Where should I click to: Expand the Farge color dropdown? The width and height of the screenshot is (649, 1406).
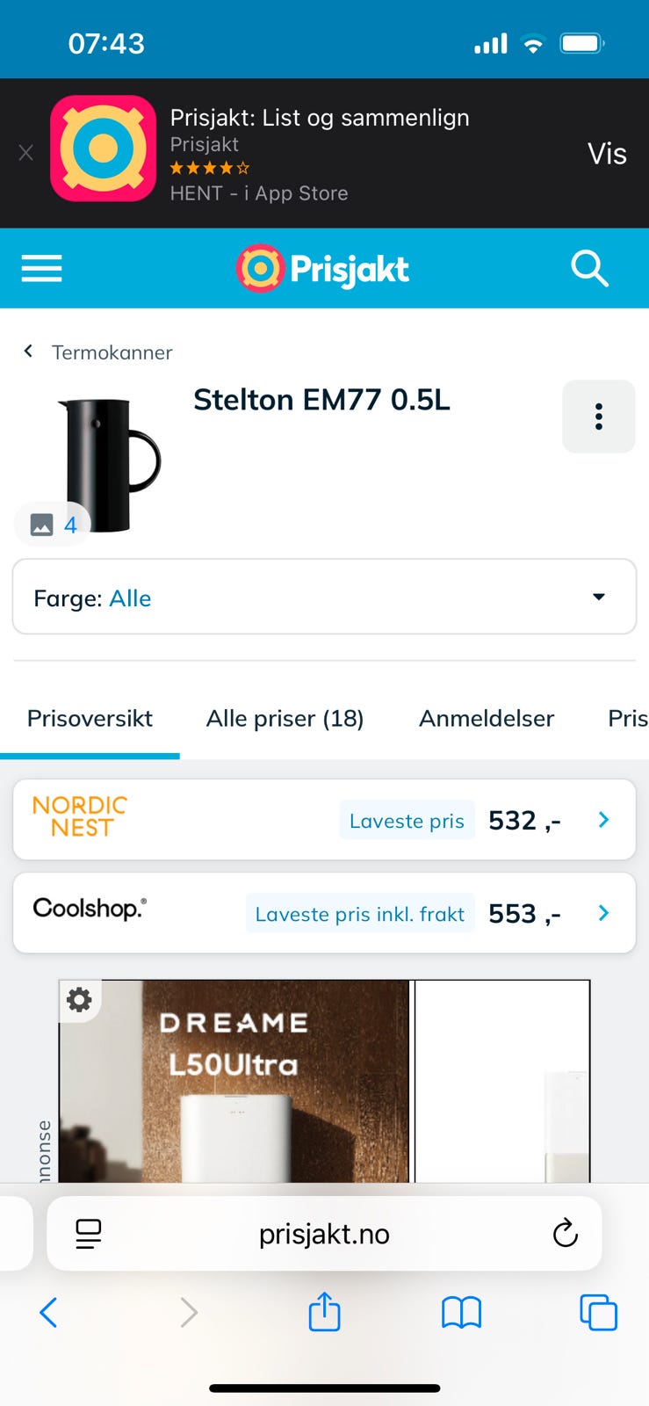pyautogui.click(x=324, y=598)
